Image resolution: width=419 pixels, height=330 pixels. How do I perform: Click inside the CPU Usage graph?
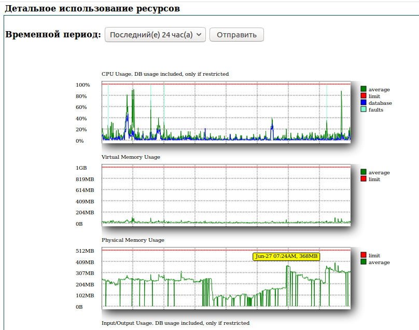tap(226, 112)
